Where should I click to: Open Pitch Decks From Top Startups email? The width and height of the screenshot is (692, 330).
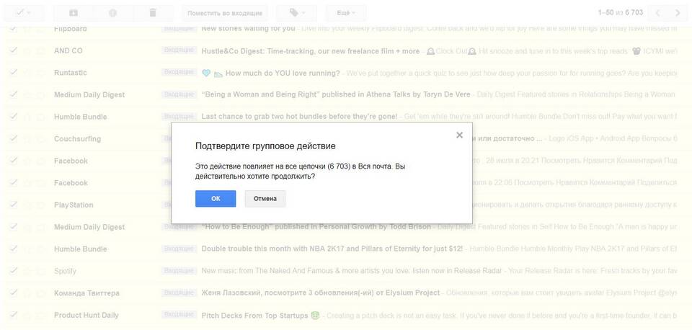pyautogui.click(x=254, y=316)
